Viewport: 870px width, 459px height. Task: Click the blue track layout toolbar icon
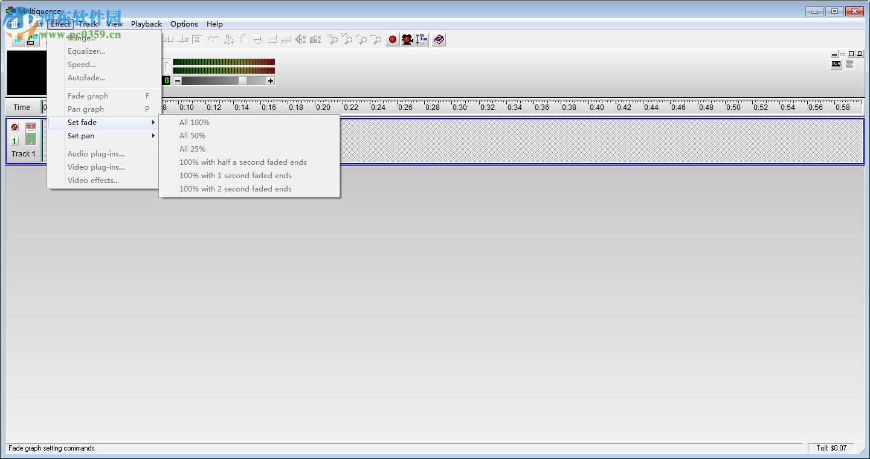[x=422, y=39]
